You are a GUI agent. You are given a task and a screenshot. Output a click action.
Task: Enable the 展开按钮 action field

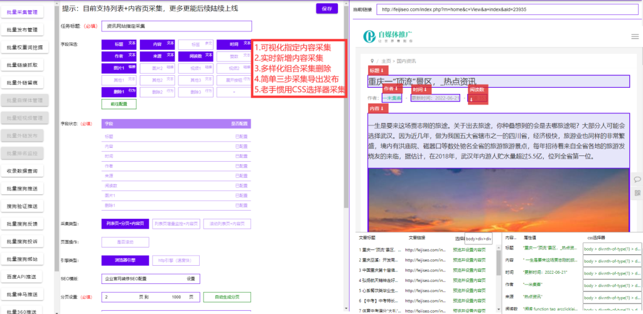click(x=234, y=80)
